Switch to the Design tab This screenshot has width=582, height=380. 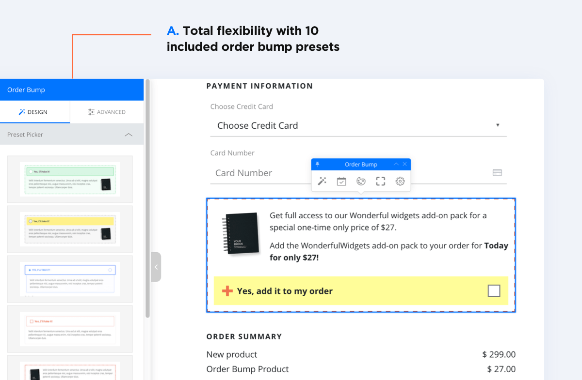pyautogui.click(x=35, y=112)
